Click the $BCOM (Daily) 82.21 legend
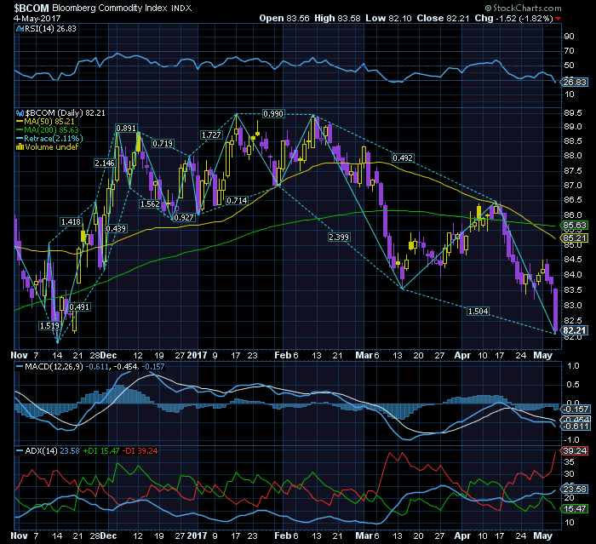Viewport: 596px width, 544px height. tap(65, 113)
